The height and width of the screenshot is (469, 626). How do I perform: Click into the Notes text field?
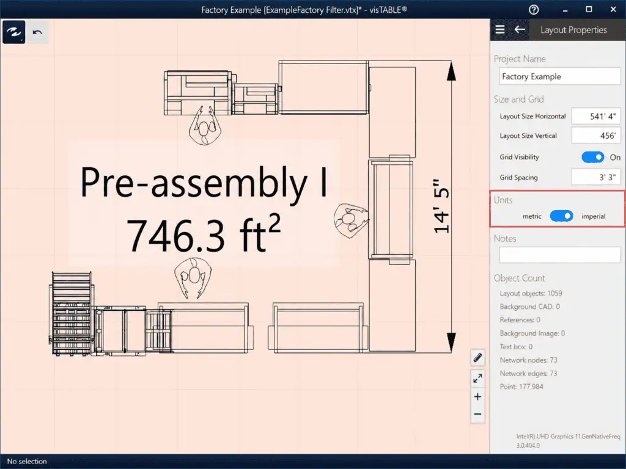[x=560, y=255]
